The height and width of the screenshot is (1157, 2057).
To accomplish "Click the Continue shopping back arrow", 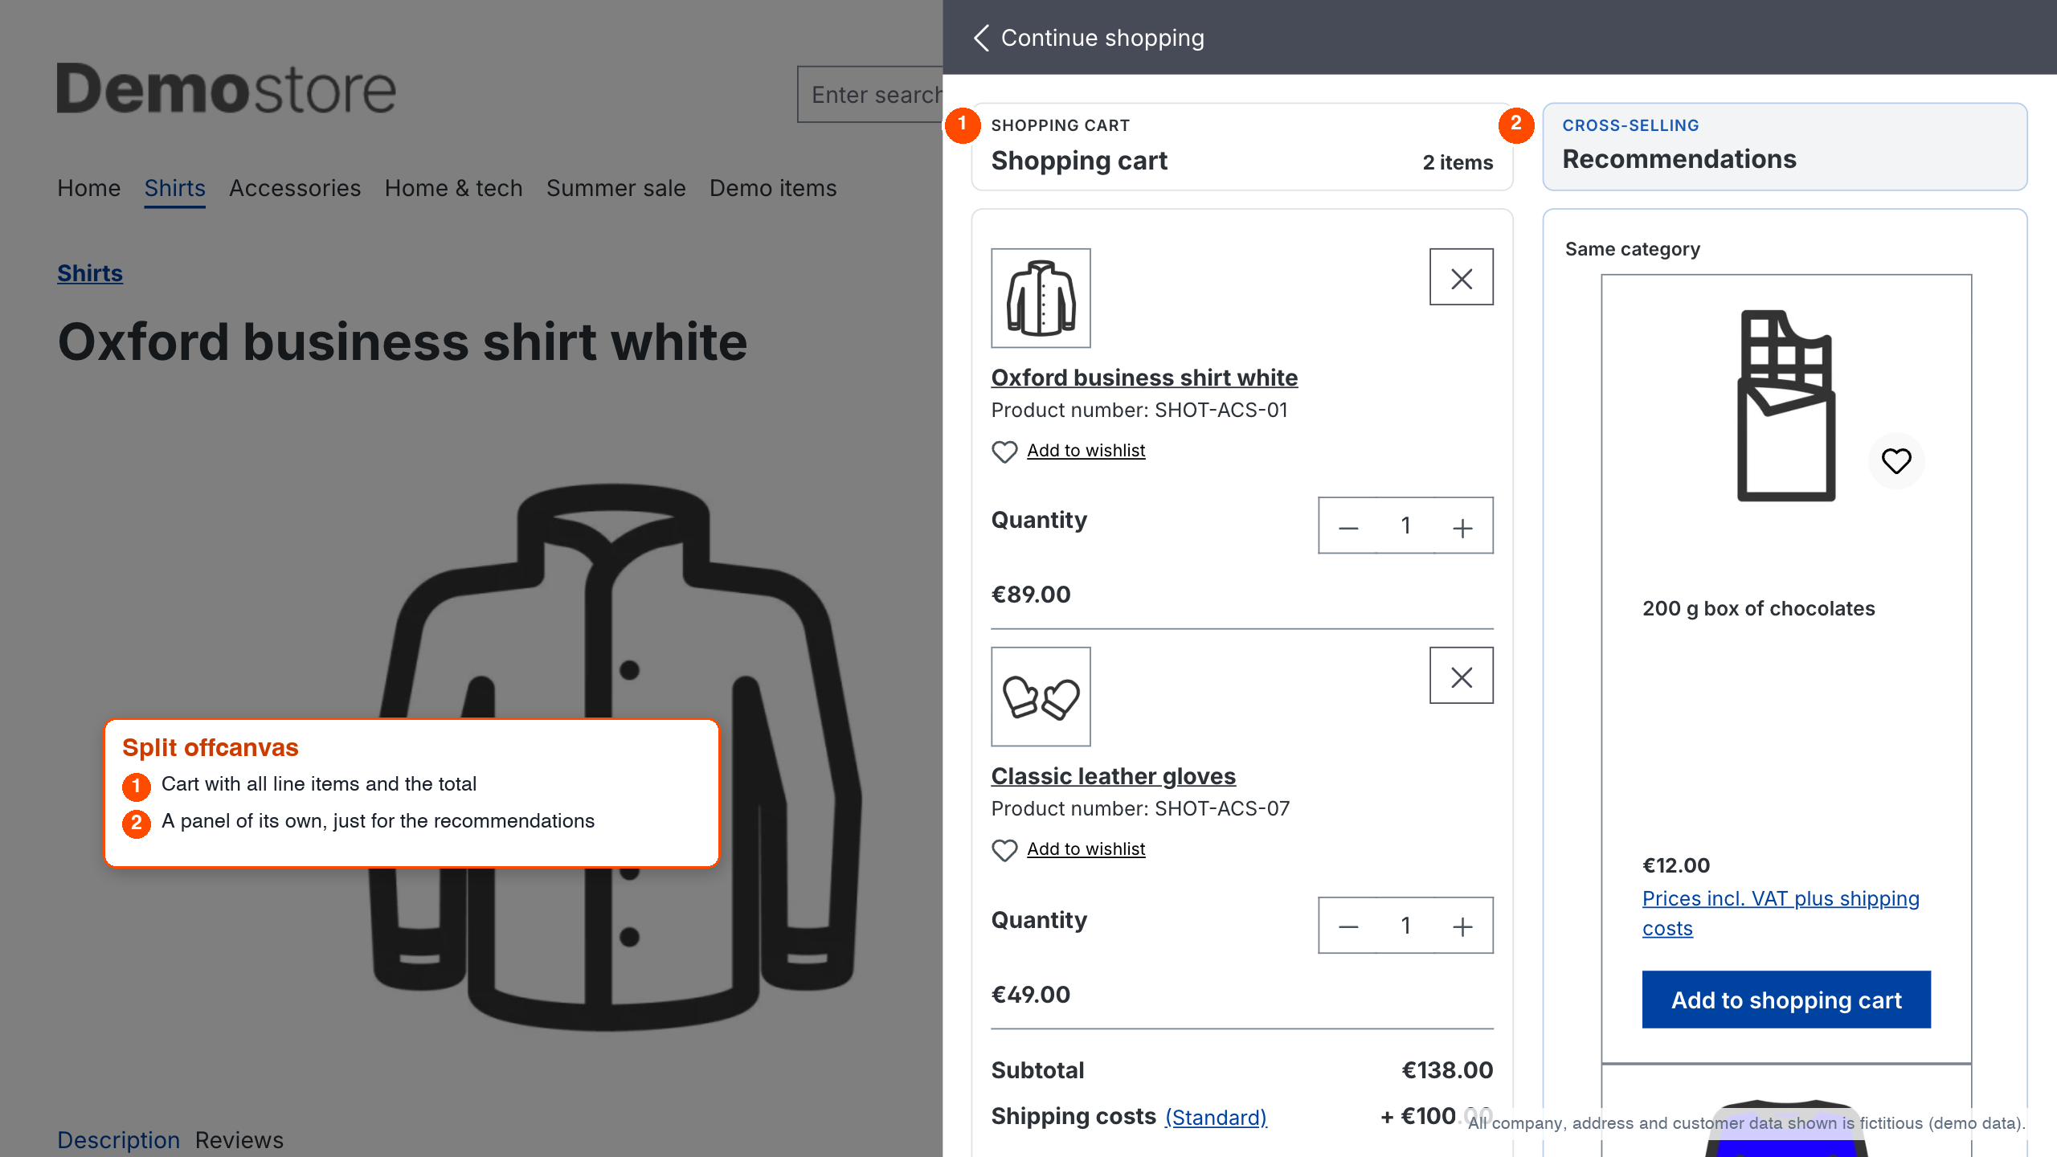I will point(981,38).
